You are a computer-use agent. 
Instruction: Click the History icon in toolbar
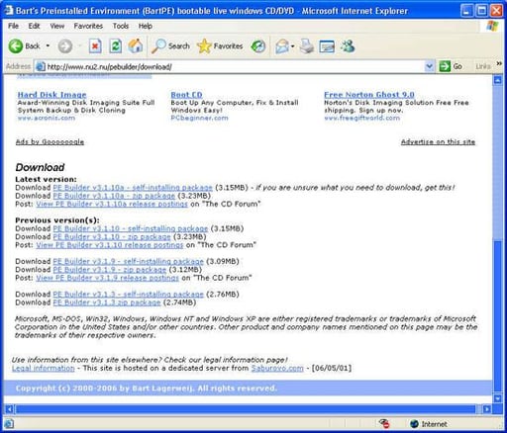point(258,46)
